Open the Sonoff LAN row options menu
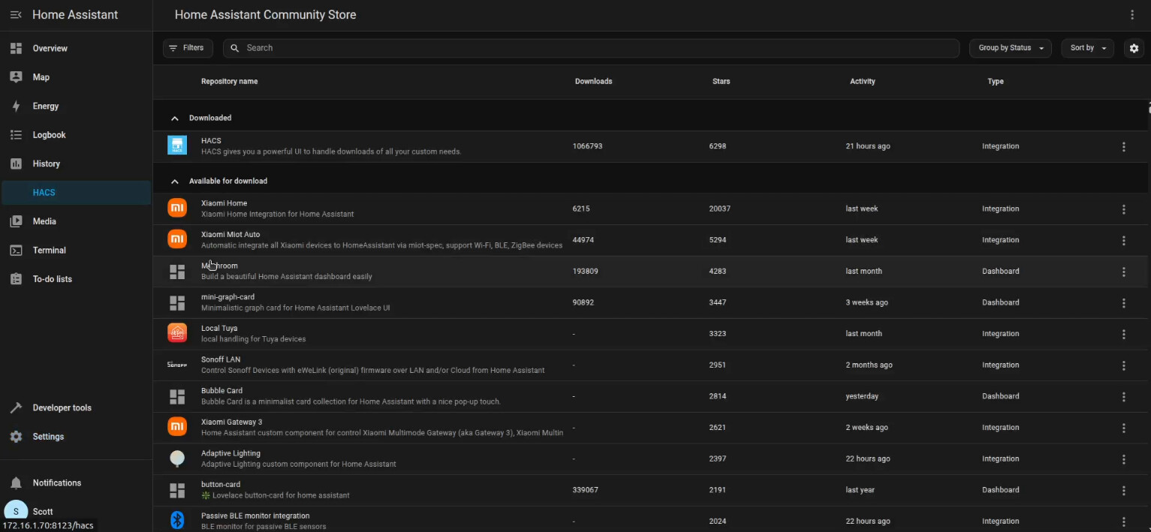 [x=1124, y=365]
